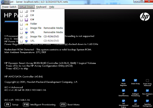Tick the K:\ floppy drive checkbox
Image resolution: width=153 pixels, height=108 pixels.
tap(21, 20)
